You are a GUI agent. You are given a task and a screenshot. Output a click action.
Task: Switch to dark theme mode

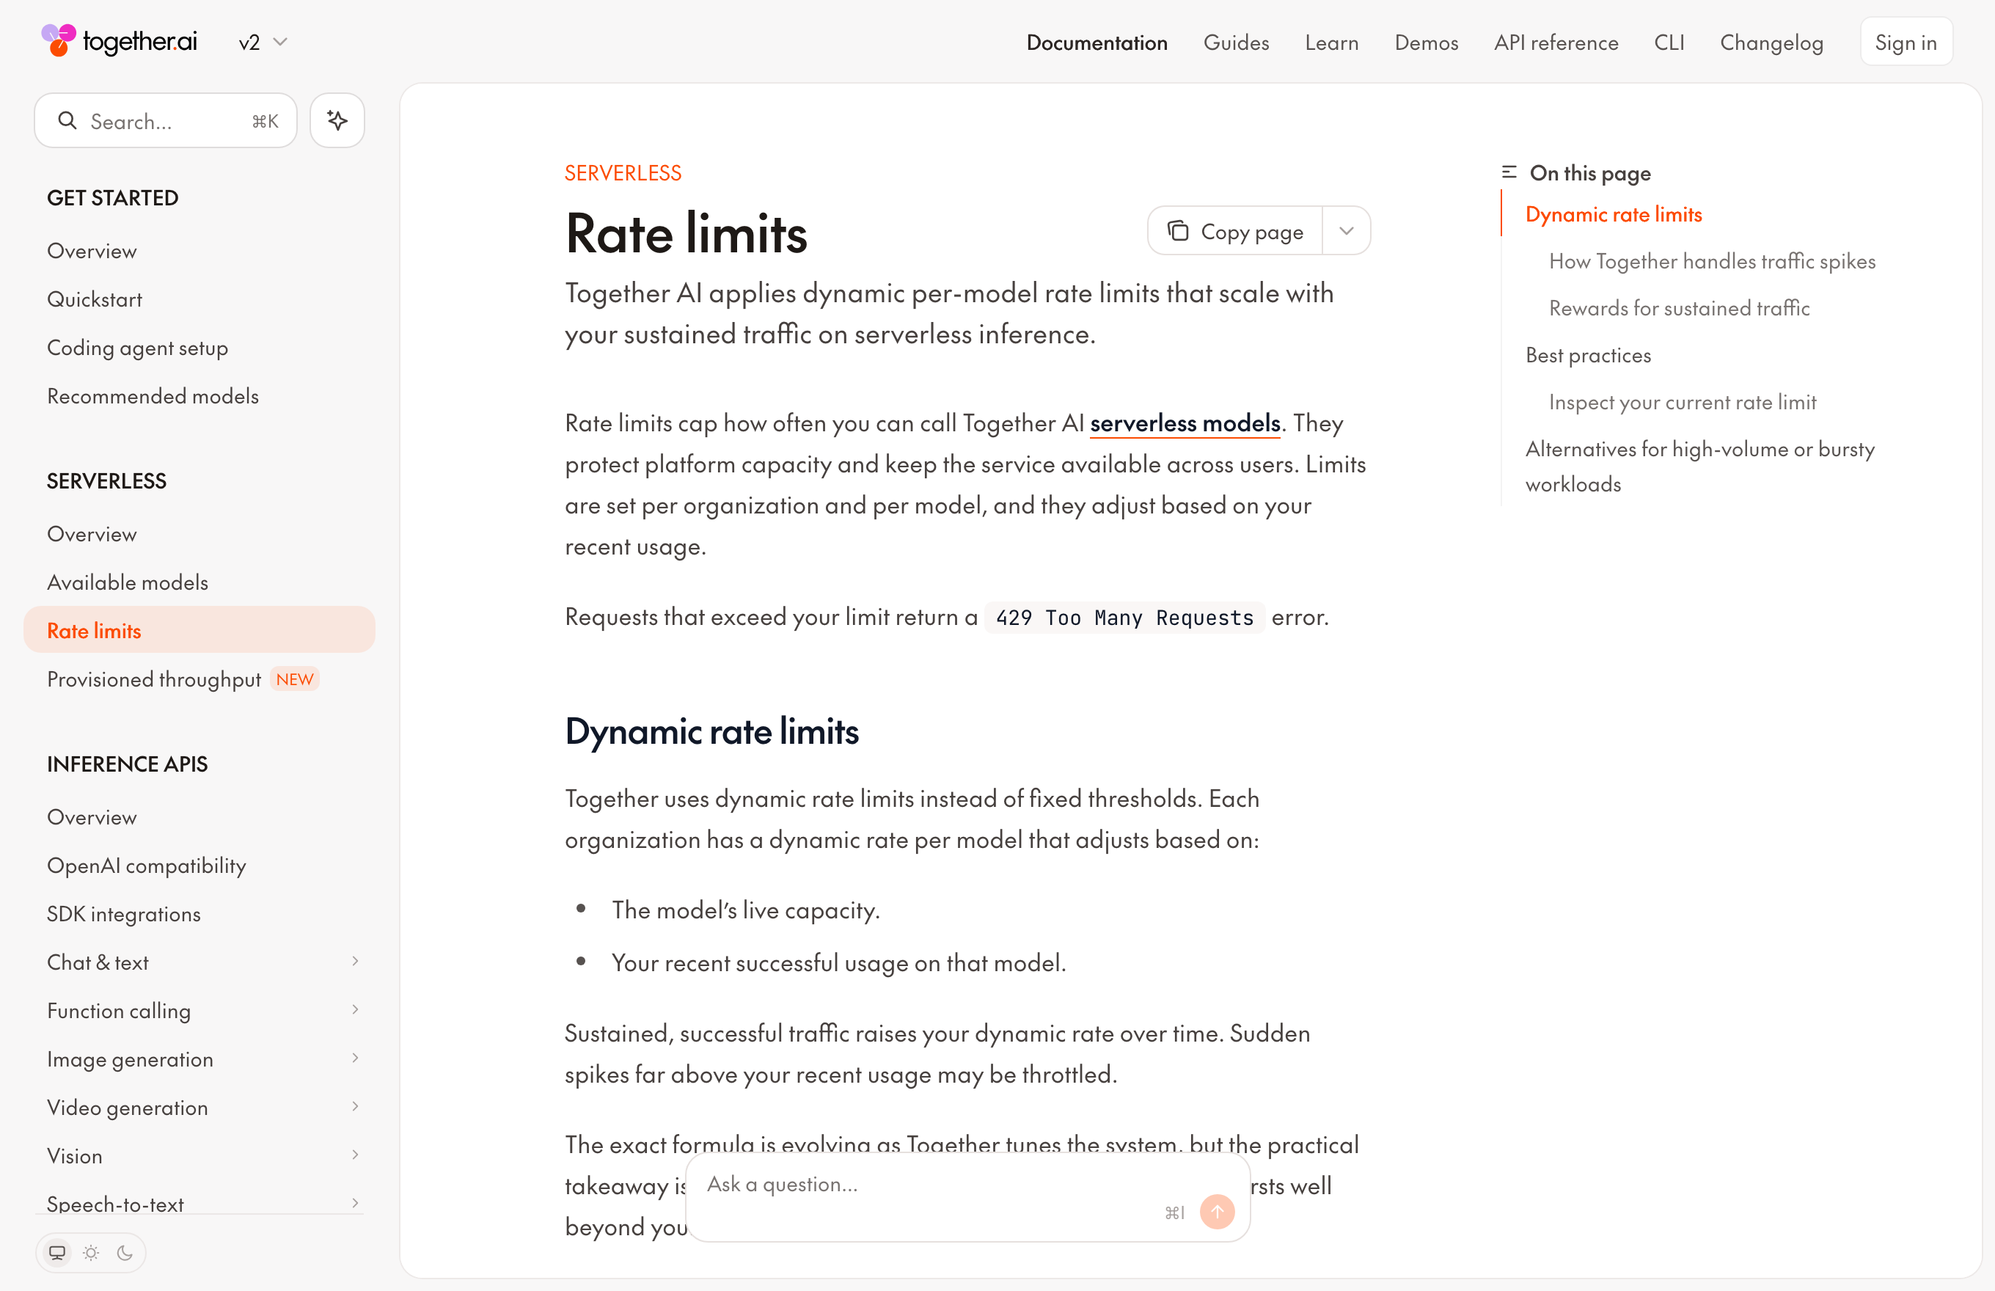(x=125, y=1252)
